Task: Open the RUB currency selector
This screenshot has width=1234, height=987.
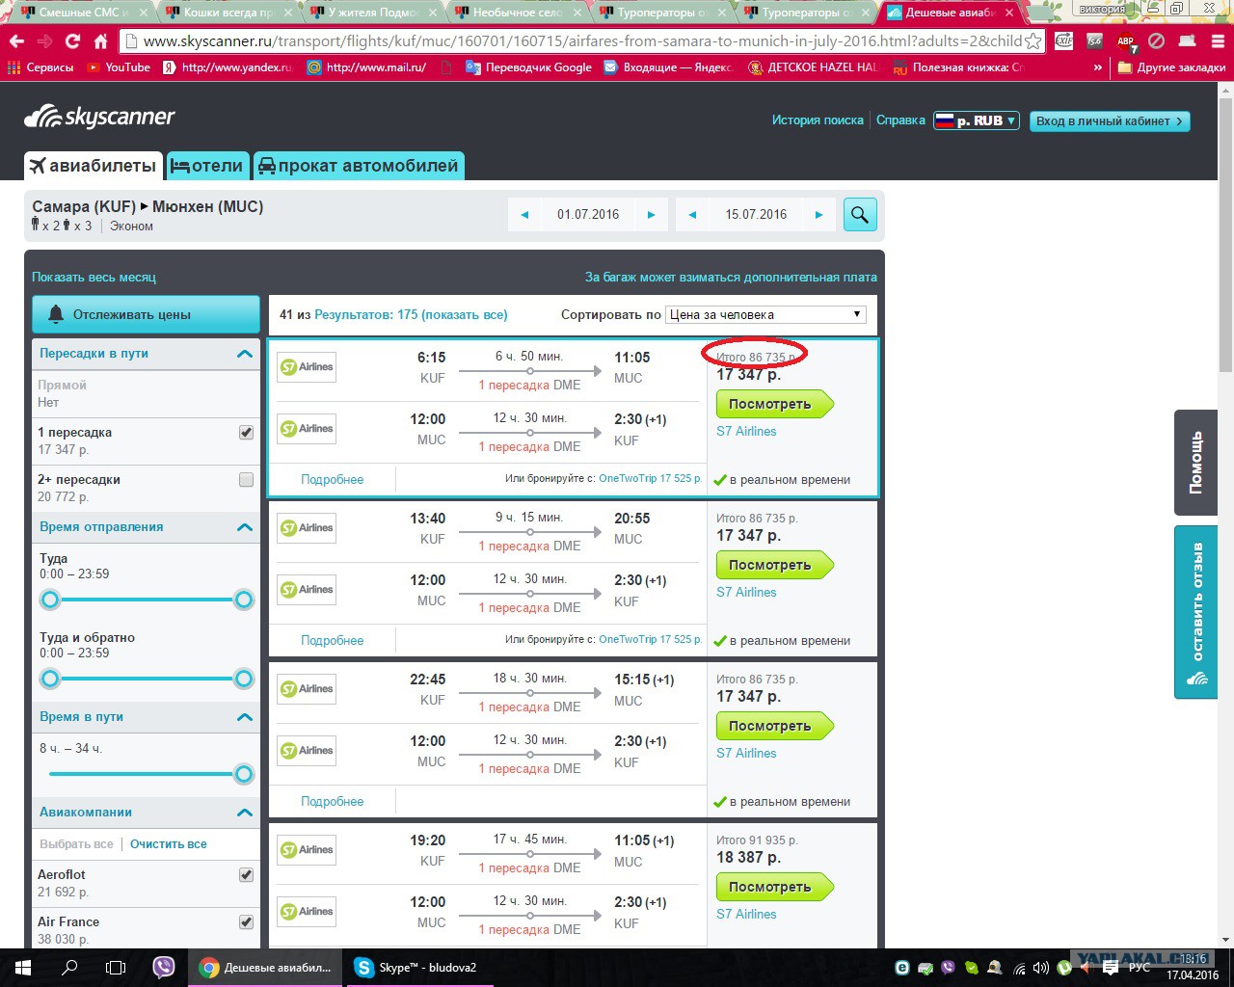Action: tap(976, 120)
